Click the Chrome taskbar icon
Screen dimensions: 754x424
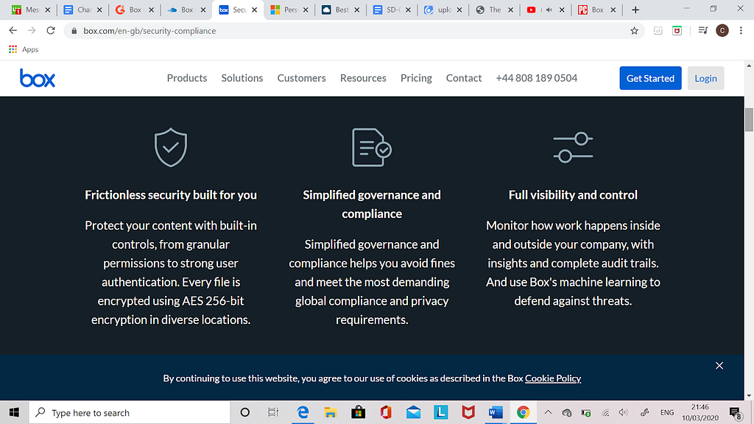pos(524,412)
